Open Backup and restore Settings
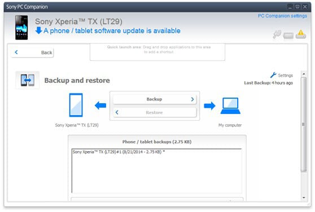315x212 pixels. (285, 76)
